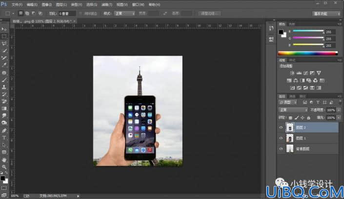Image resolution: width=344 pixels, height=199 pixels.
Task: Toggle lock image pixels brush icon
Action: click(x=296, y=118)
